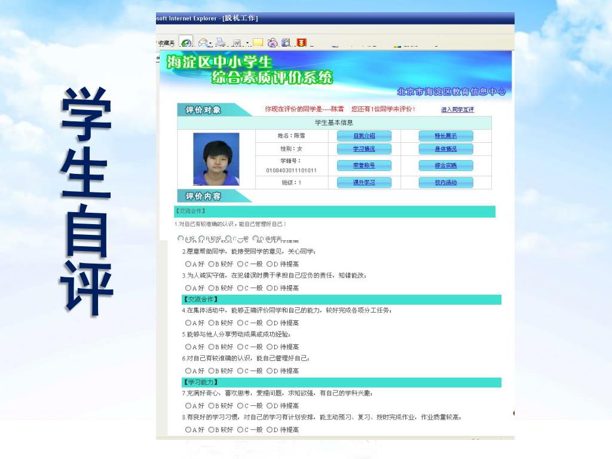Expand the dropdown arrow beside the mail icon

point(211,43)
